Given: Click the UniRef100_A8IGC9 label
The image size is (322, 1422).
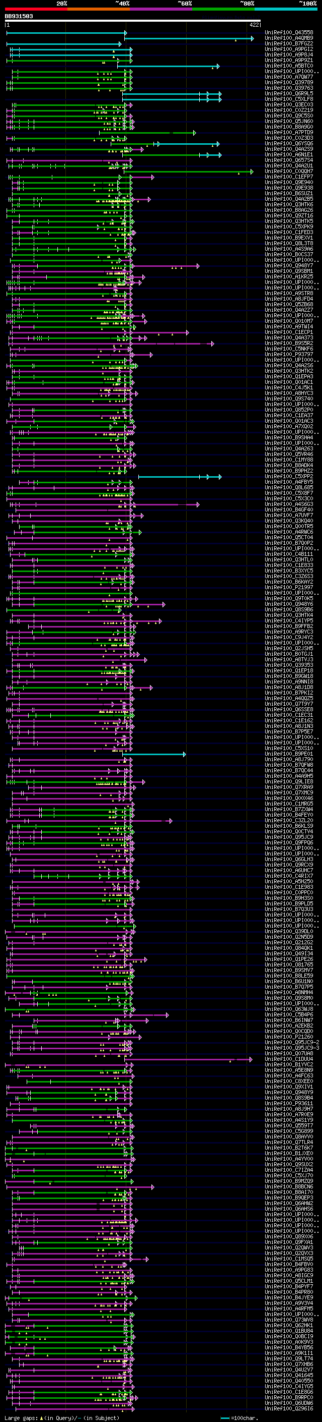Looking at the screenshot, I should pos(289,1275).
